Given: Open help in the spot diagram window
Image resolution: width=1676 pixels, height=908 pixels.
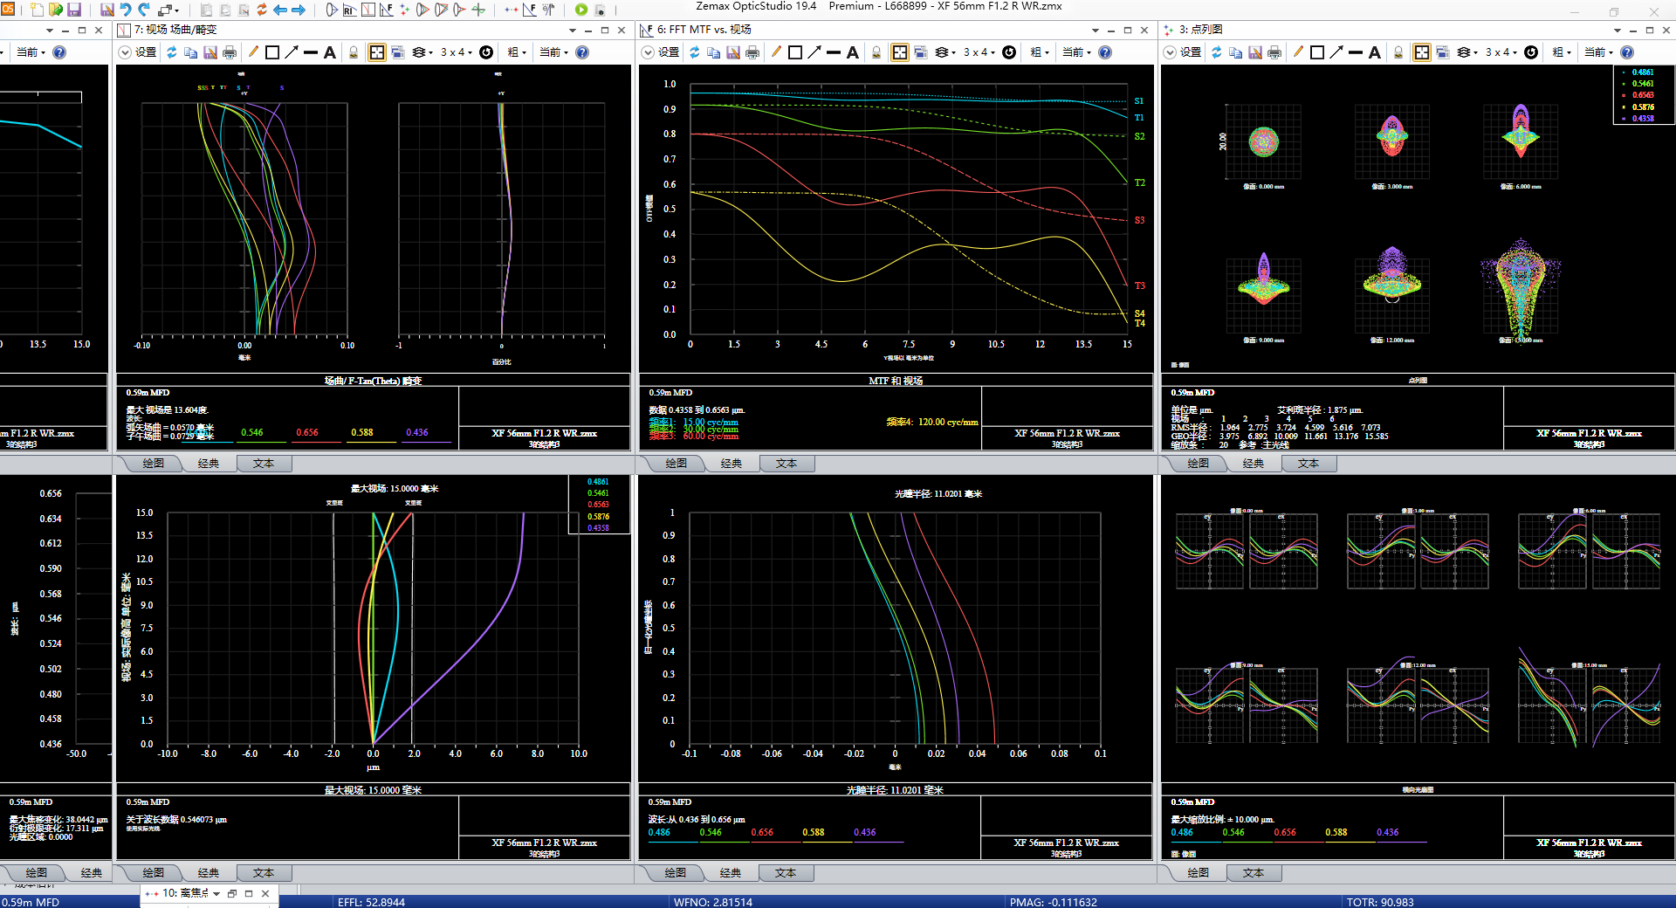Looking at the screenshot, I should pyautogui.click(x=1627, y=52).
